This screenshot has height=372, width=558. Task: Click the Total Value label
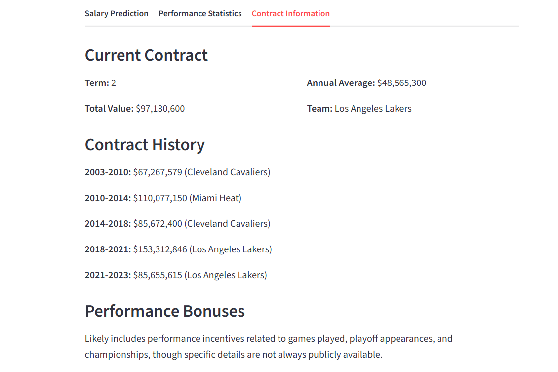click(x=109, y=109)
